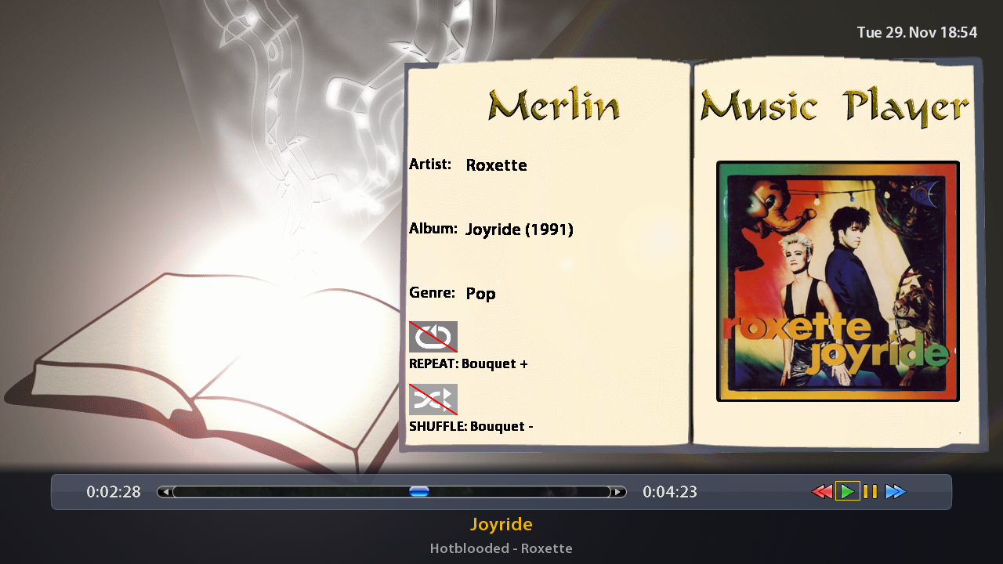Click the blue fast-forward button
Image resolution: width=1003 pixels, height=564 pixels.
point(895,492)
